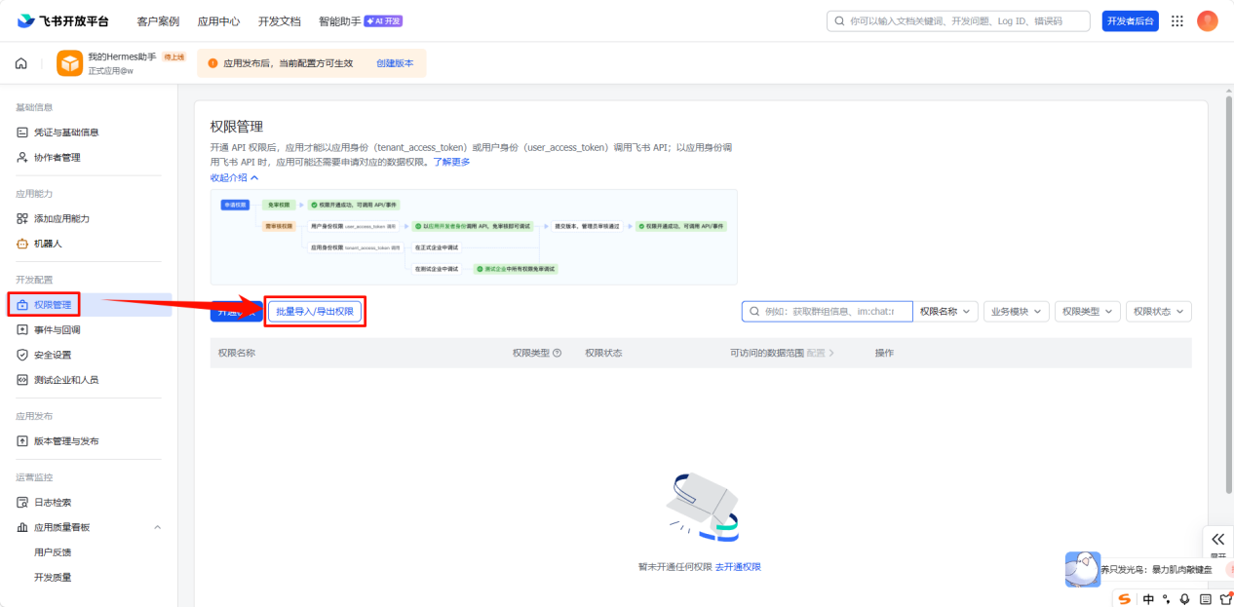Click the bird mascot assistant icon
This screenshot has height=607, width=1234.
(x=1082, y=568)
